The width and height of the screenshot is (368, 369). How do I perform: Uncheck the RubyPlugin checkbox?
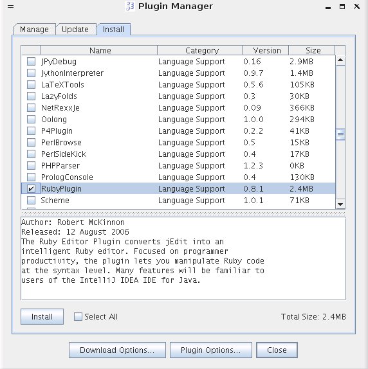coord(31,188)
